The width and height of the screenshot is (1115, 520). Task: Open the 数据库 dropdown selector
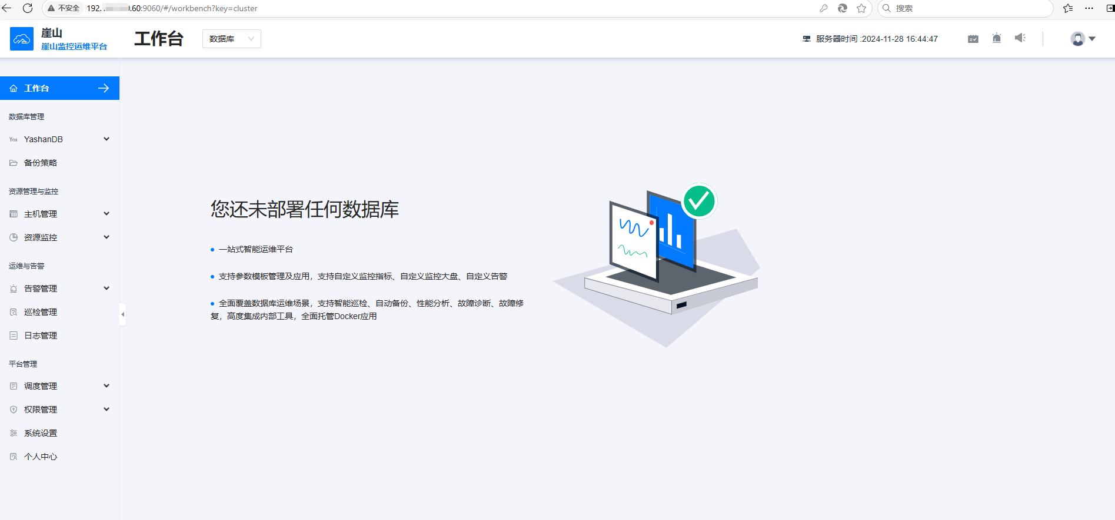click(x=232, y=39)
